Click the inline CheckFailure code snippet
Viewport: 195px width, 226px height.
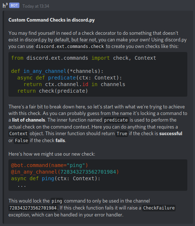point(159,208)
